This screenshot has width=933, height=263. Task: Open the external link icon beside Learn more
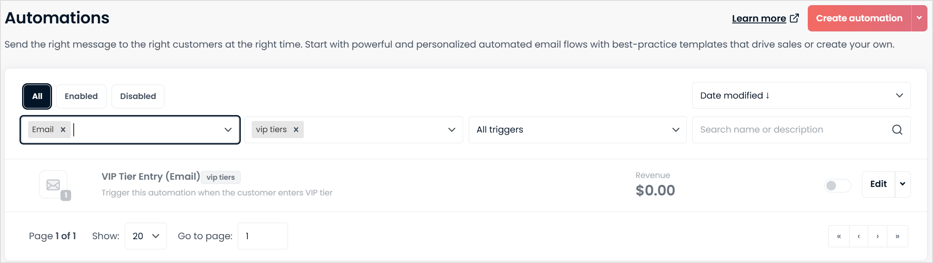pyautogui.click(x=794, y=18)
